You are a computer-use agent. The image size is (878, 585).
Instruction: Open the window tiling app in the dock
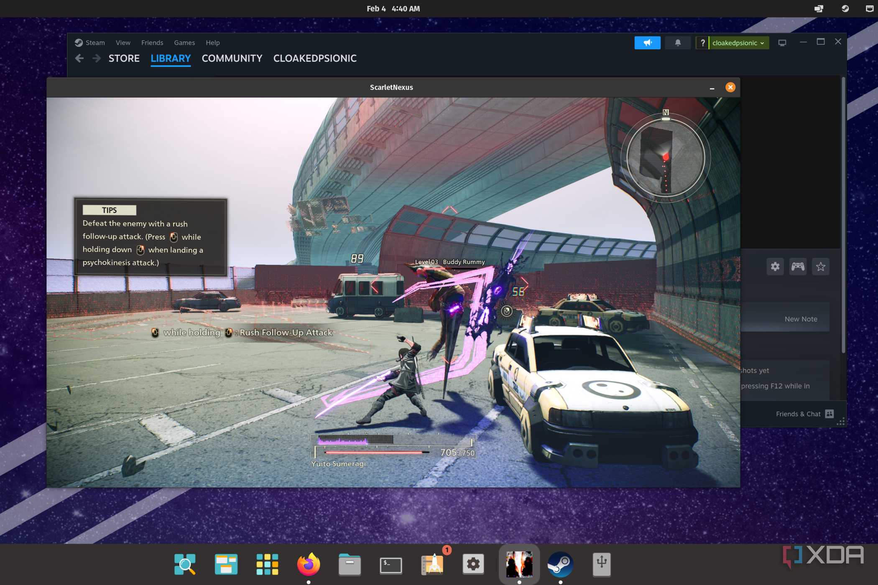(226, 565)
